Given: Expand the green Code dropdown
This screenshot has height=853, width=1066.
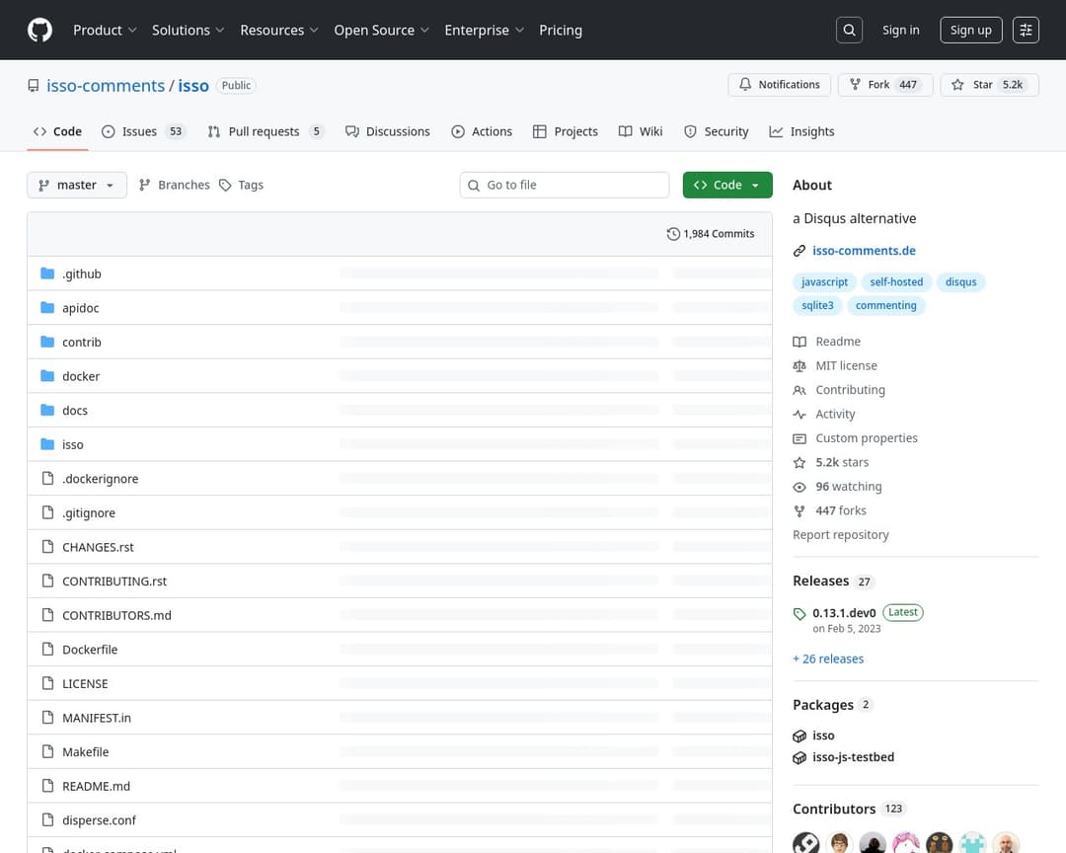Looking at the screenshot, I should tap(727, 185).
